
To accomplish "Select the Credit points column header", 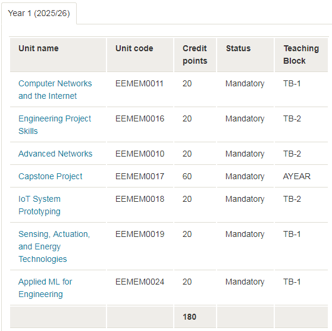I will coord(195,55).
